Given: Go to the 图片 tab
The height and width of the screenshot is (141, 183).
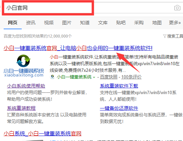Looking at the screenshot, I should pyautogui.click(x=67, y=23).
